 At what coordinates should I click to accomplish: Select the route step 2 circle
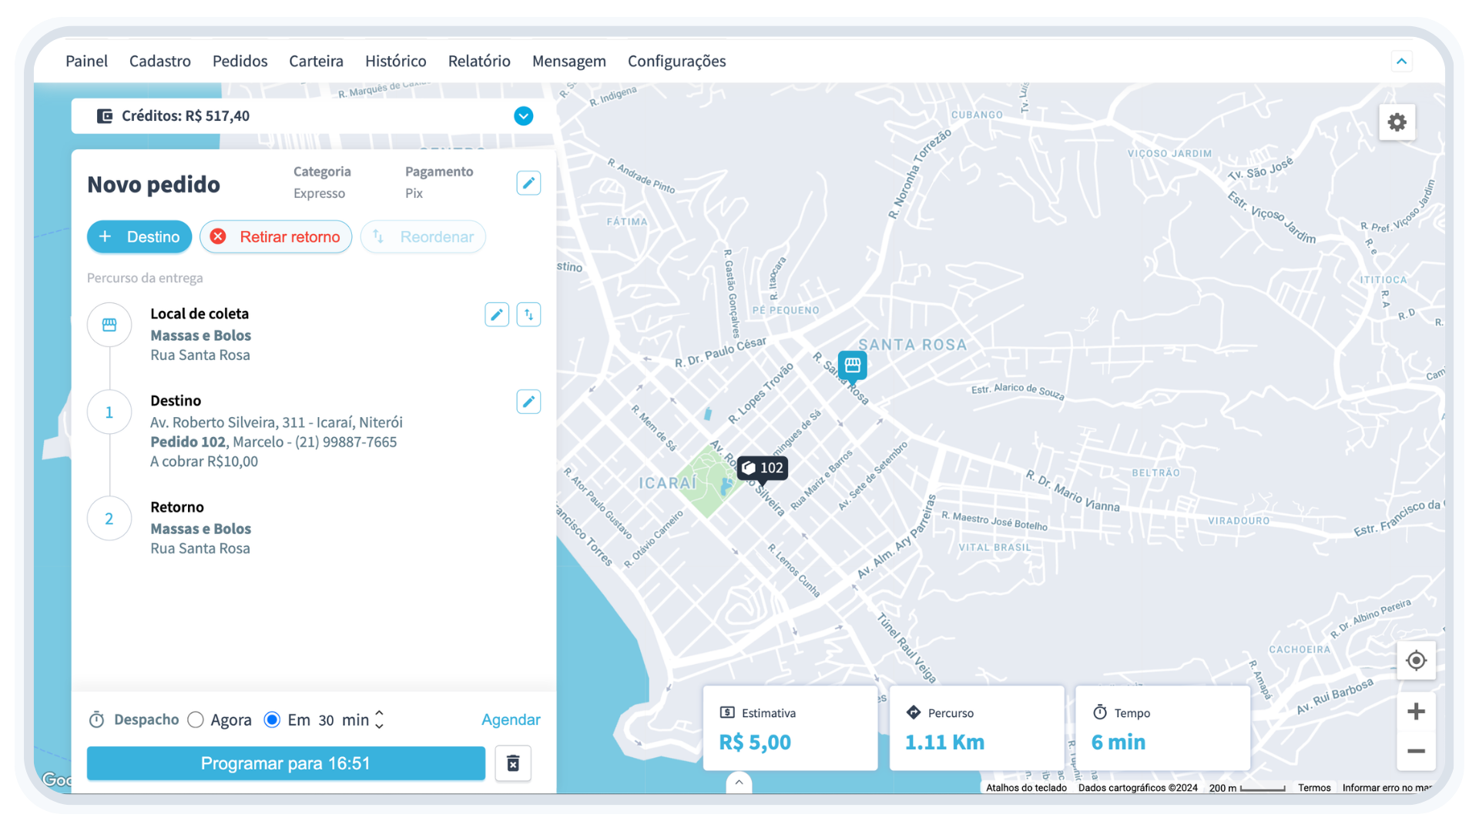[x=109, y=519]
